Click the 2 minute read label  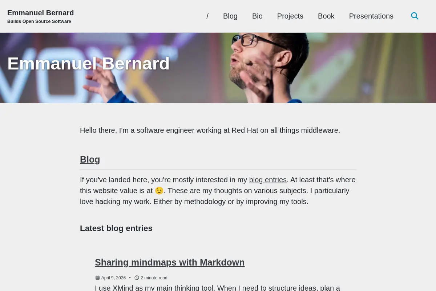[154, 278]
